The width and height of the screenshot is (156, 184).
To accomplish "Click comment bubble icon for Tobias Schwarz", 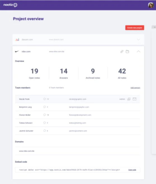I will click(45, 123).
